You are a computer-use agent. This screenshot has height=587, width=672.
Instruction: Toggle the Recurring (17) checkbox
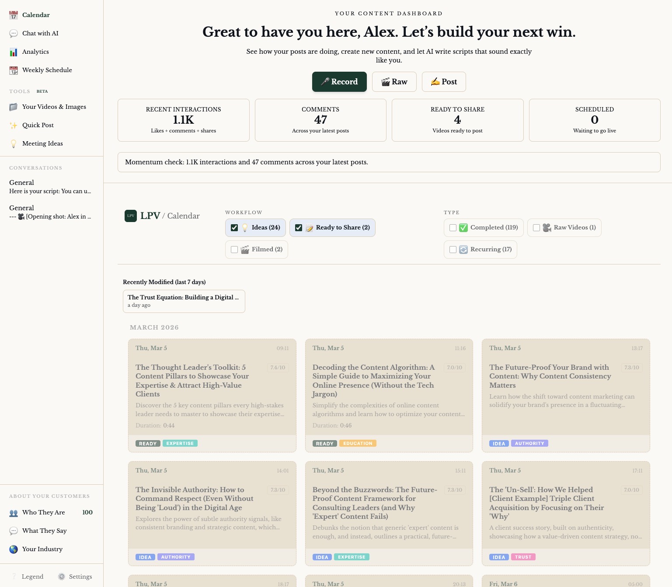453,250
